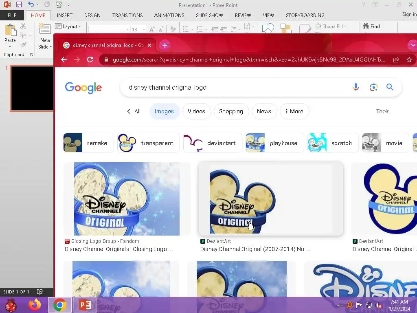This screenshot has width=417, height=313.
Task: Select the Shopping search filter
Action: tap(231, 111)
